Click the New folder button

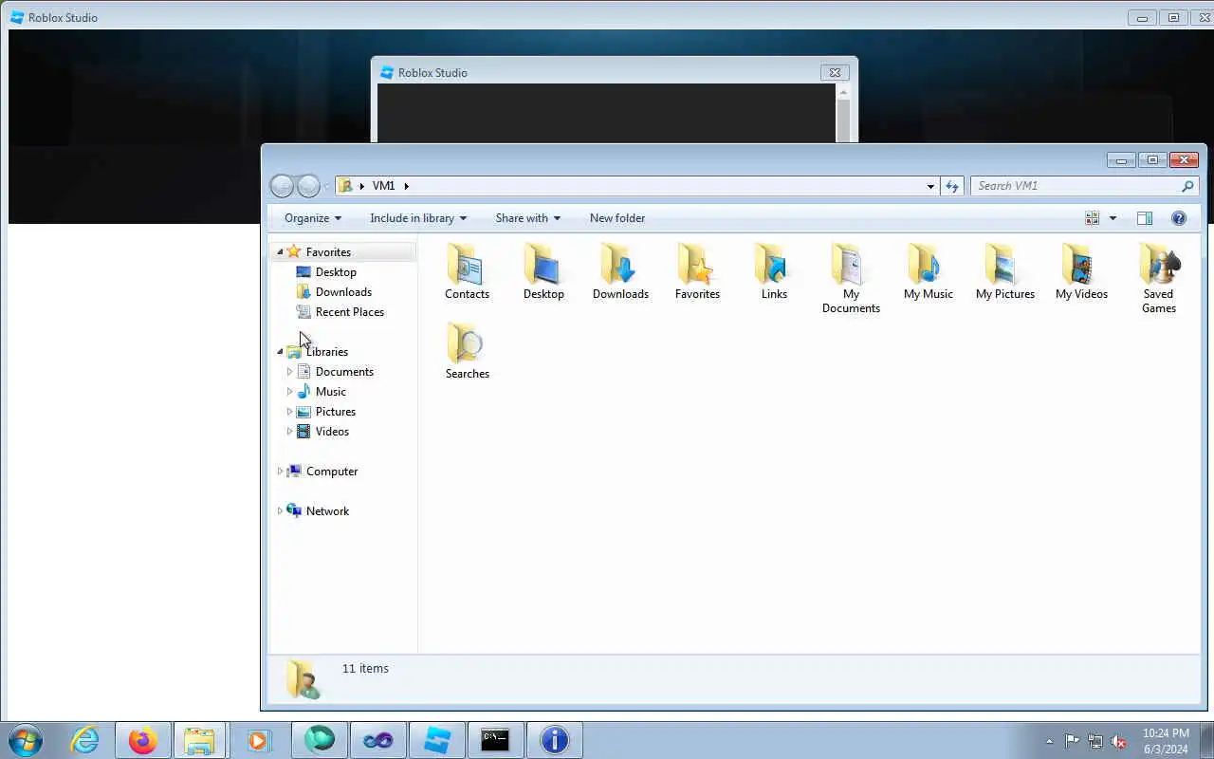click(617, 218)
